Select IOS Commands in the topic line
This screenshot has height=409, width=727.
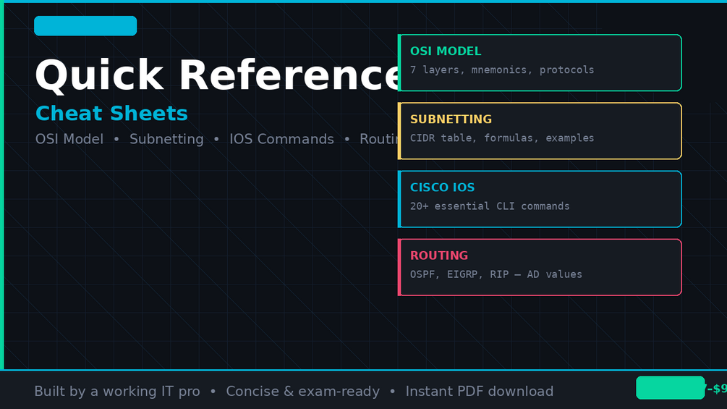pos(281,139)
